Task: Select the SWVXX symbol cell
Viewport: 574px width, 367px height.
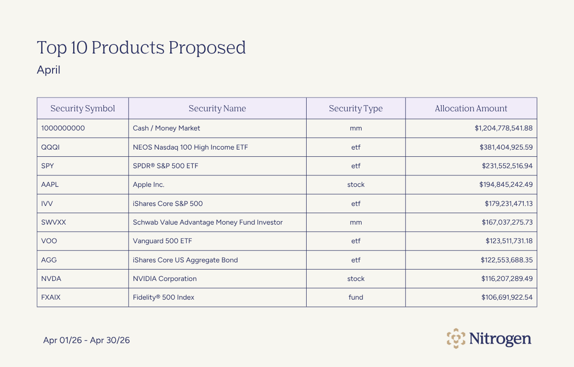Action: point(83,222)
